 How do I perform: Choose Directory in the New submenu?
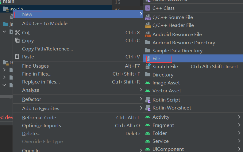[163, 75]
